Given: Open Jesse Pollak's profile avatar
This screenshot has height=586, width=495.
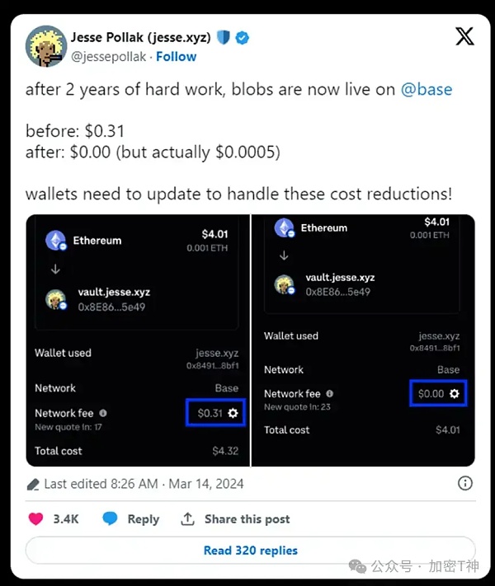Looking at the screenshot, I should [46, 46].
